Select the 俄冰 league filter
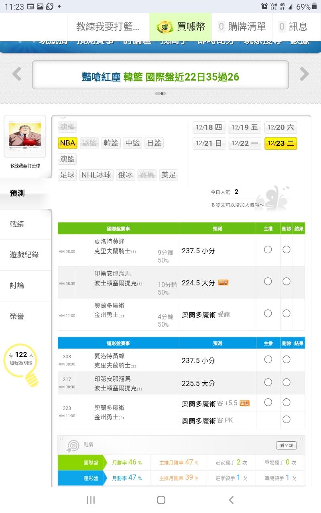Image resolution: width=321 pixels, height=513 pixels. (x=125, y=175)
